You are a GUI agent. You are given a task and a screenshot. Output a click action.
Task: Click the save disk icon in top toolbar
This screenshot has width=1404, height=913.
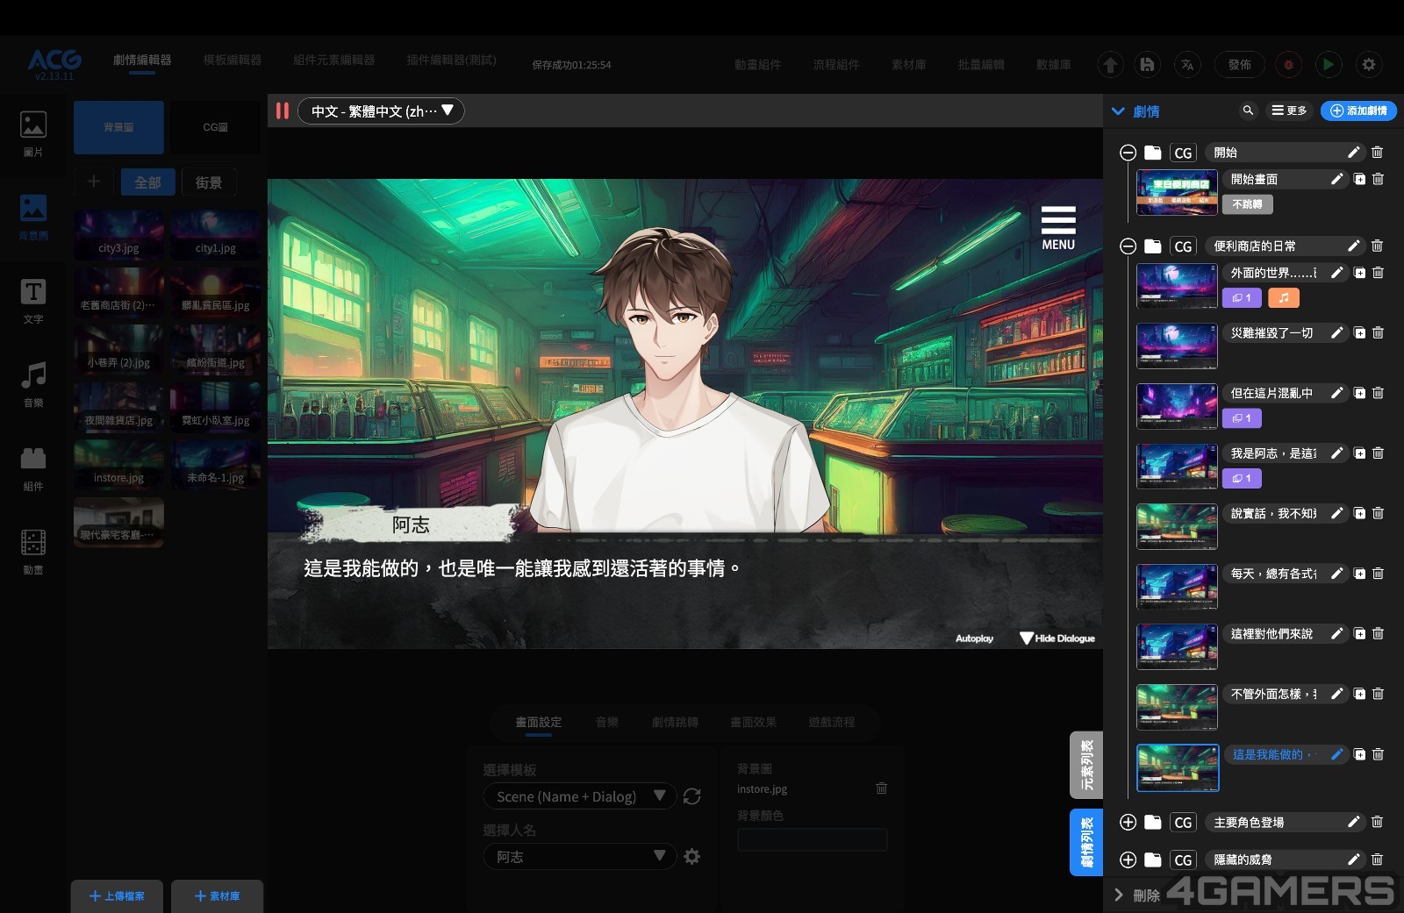coord(1147,64)
